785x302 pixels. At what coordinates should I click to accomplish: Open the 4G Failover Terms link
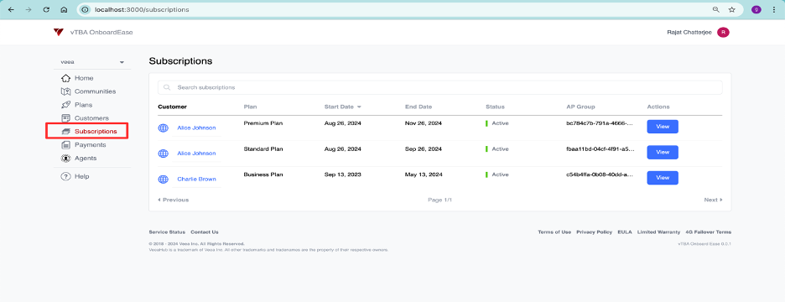[709, 232]
